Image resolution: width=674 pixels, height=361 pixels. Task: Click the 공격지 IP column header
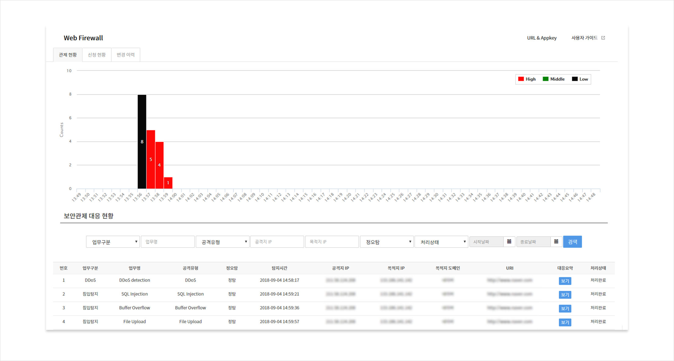(x=340, y=268)
